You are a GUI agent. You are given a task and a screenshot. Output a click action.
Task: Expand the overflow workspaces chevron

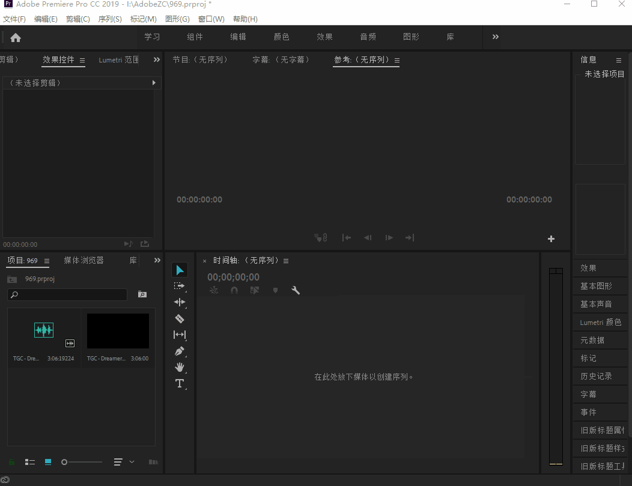tap(496, 37)
